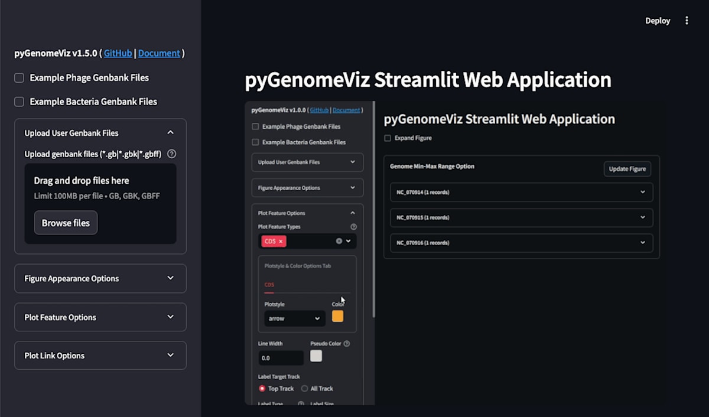This screenshot has width=709, height=417.
Task: Open the three-dot main menu beside Deploy
Action: pyautogui.click(x=687, y=21)
